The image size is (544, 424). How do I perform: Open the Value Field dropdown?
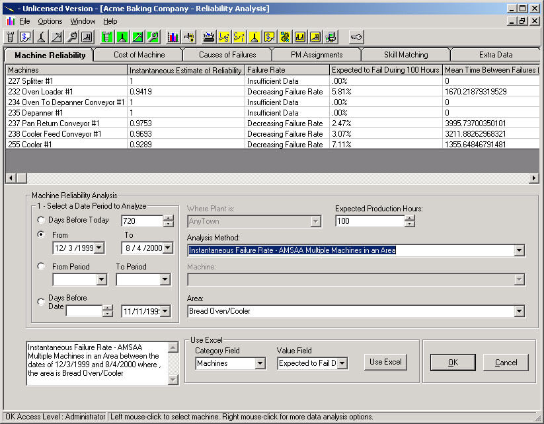342,363
